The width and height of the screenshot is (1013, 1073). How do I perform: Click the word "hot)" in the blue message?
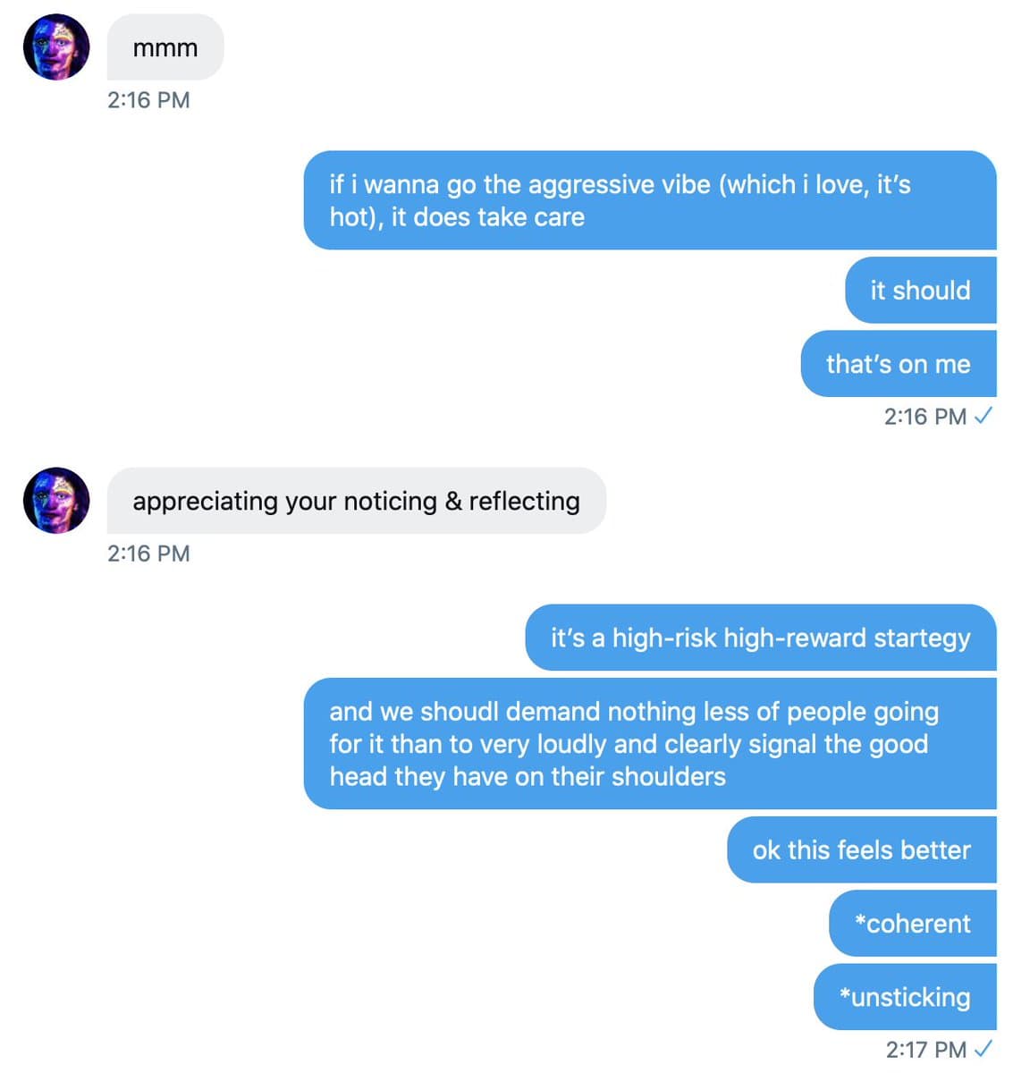coord(357,217)
